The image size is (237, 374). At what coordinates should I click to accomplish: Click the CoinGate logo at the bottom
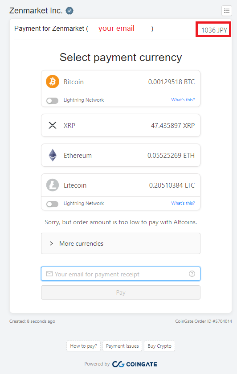pos(135,364)
